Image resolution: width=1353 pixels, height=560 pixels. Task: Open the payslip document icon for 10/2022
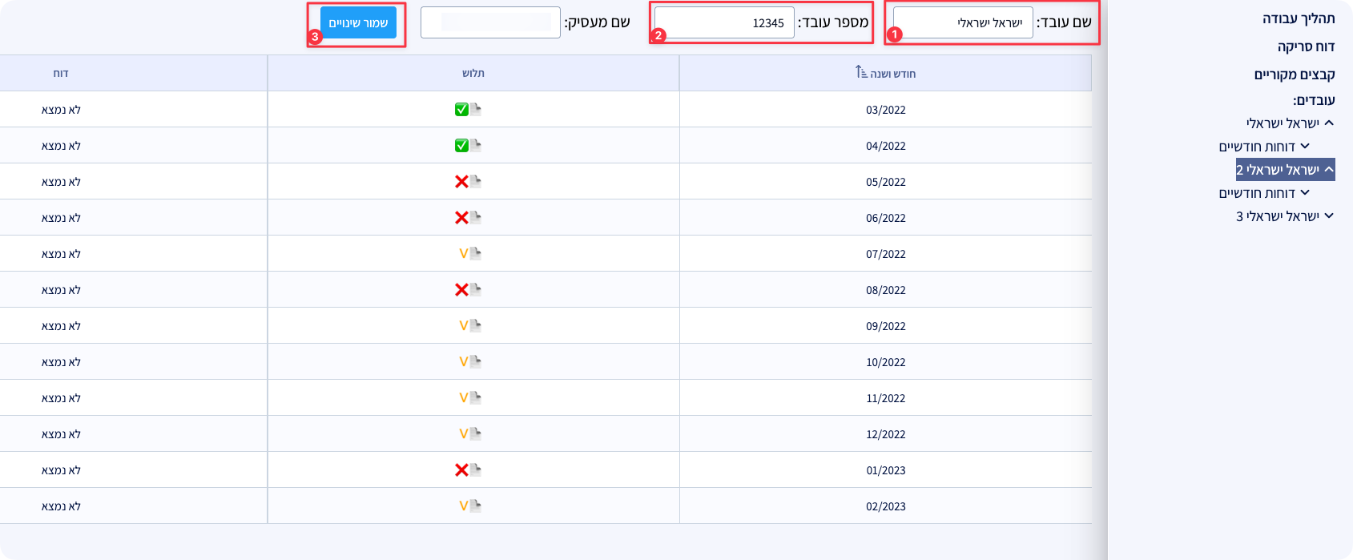[476, 361]
